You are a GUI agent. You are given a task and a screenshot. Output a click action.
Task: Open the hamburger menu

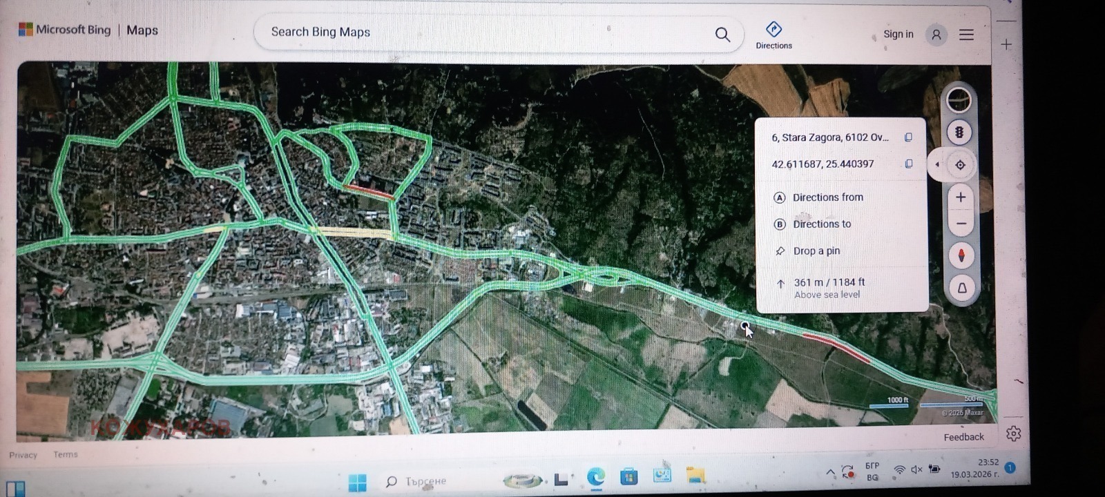pos(966,35)
